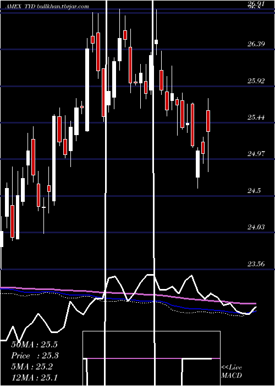Click the 24.03 price level label
275x386 pixels.
256,227
